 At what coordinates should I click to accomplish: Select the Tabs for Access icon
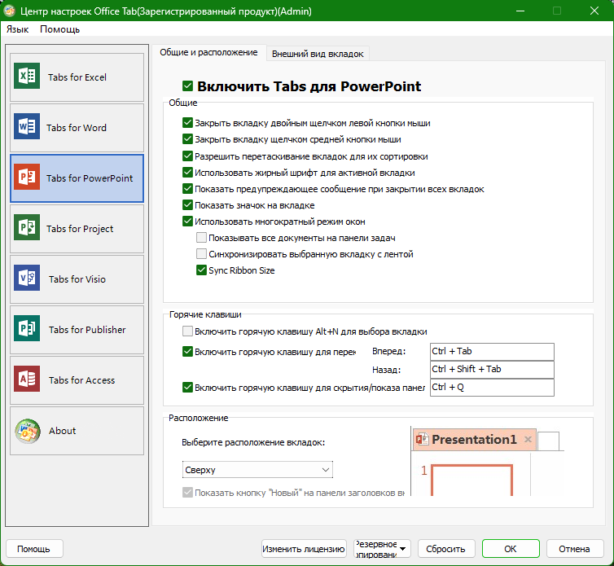tap(27, 380)
